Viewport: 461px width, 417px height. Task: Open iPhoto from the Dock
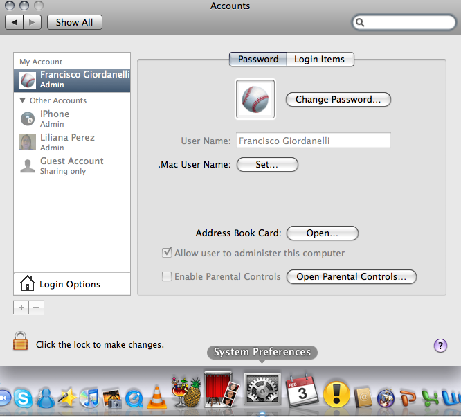[111, 398]
